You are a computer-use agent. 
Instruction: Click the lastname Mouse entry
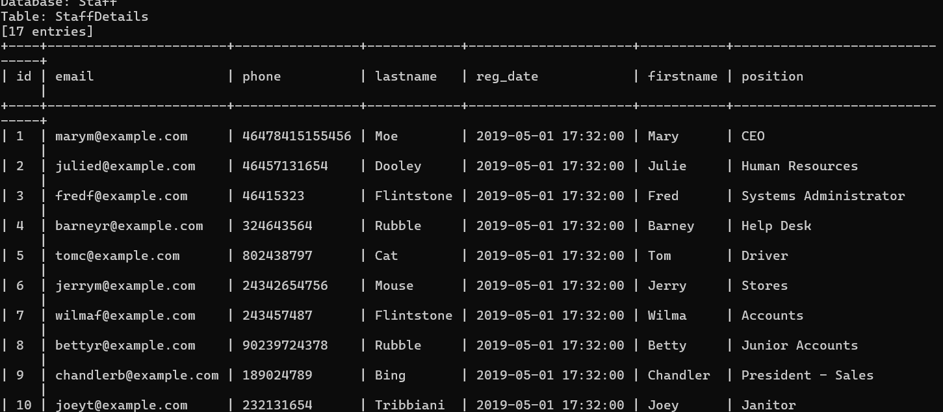(394, 285)
